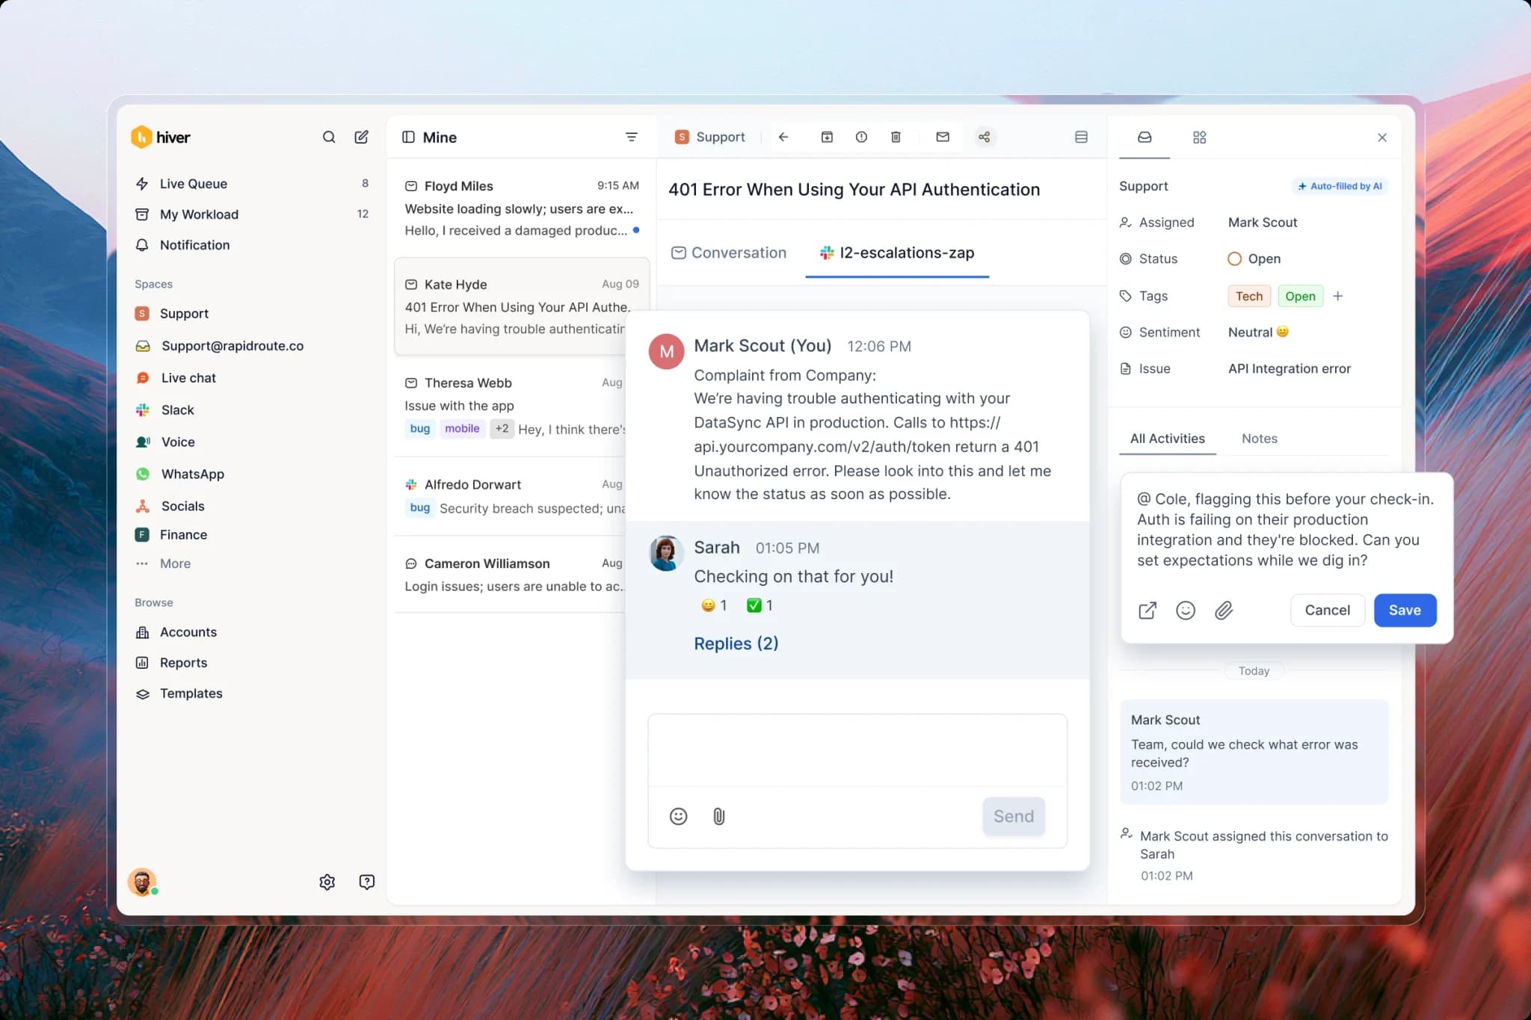Click the Send button
The width and height of the screenshot is (1531, 1020).
point(1014,816)
